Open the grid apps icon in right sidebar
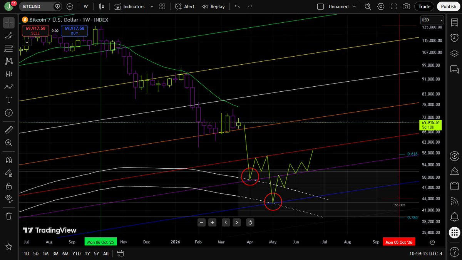Image resolution: width=462 pixels, height=260 pixels. point(454,232)
